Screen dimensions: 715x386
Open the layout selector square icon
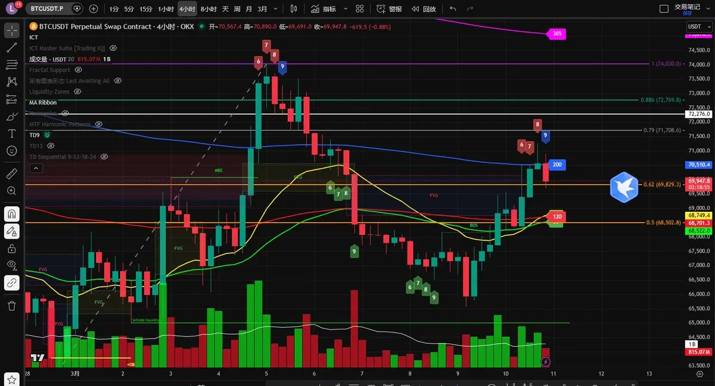(x=664, y=9)
